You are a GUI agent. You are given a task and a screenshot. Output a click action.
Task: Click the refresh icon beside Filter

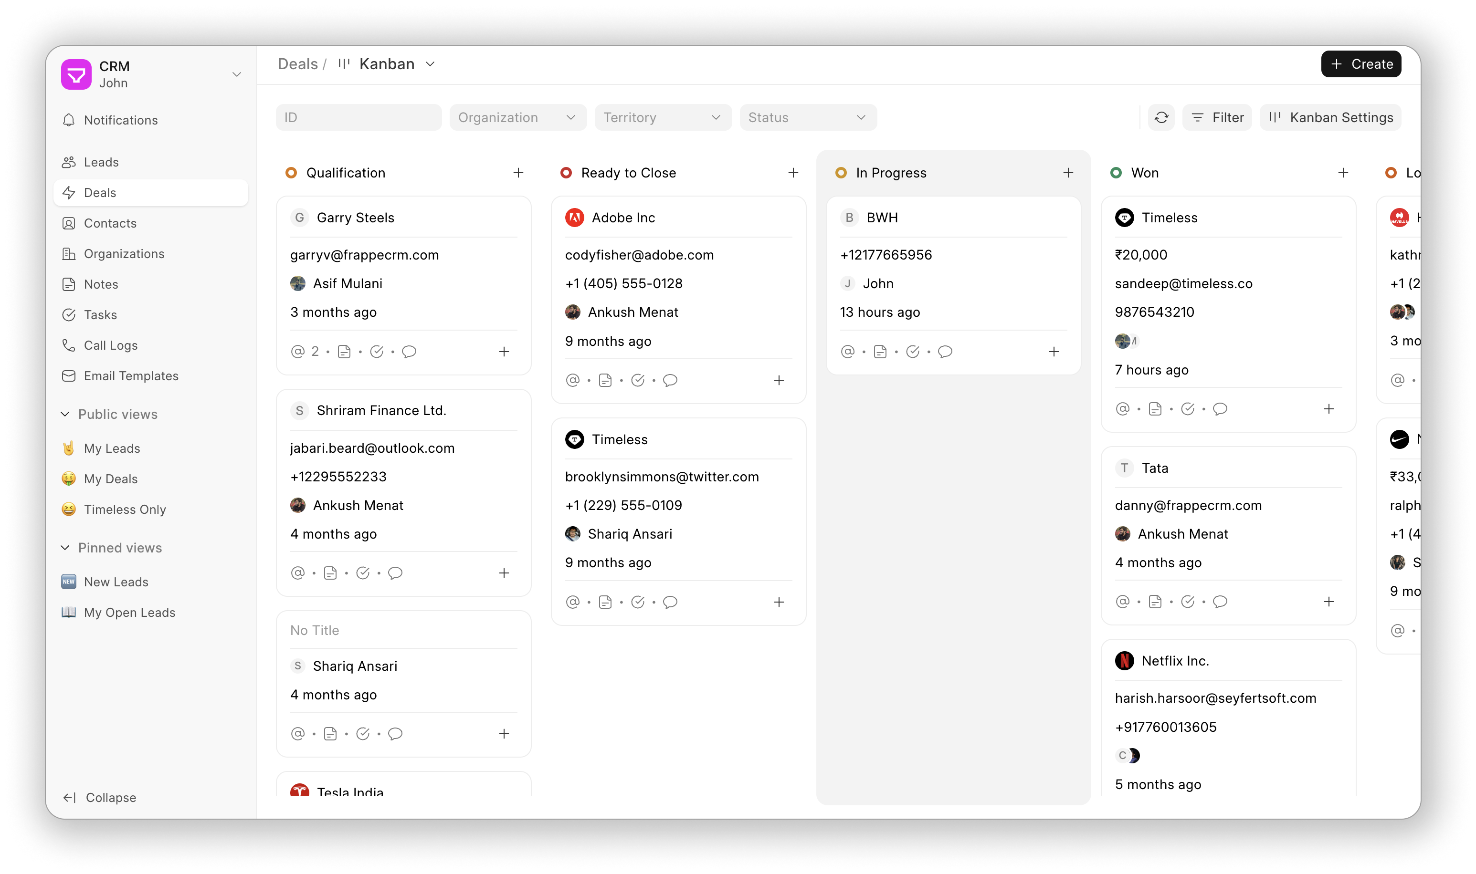pyautogui.click(x=1161, y=118)
